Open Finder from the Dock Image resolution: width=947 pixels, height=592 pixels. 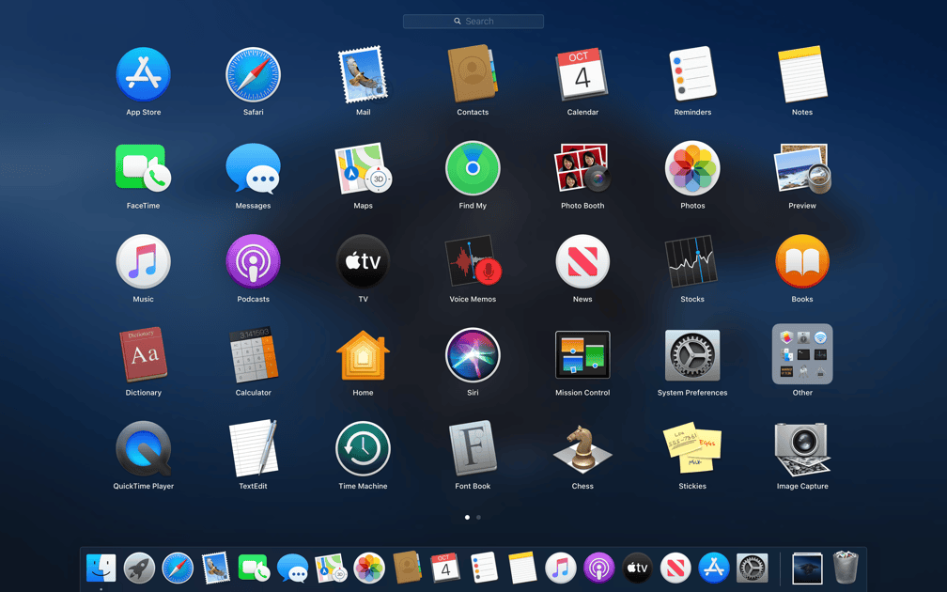[101, 569]
